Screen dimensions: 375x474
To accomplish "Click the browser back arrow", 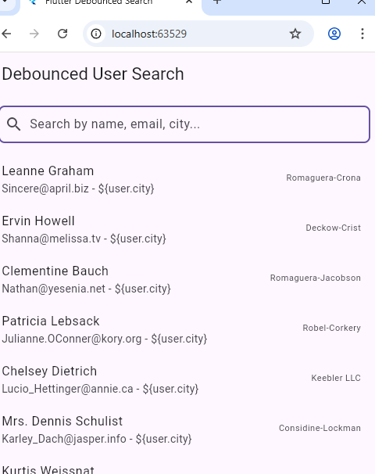I will [6, 34].
